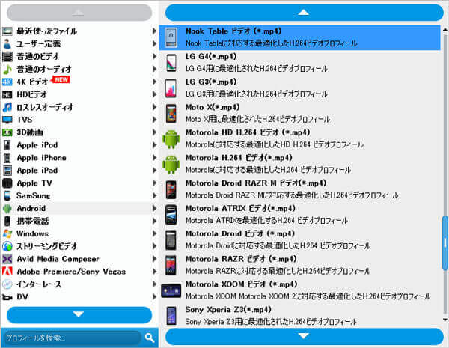Image resolution: width=449 pixels, height=348 pixels.
Task: Click the Motorola XOOM tablet icon
Action: pyautogui.click(x=171, y=290)
